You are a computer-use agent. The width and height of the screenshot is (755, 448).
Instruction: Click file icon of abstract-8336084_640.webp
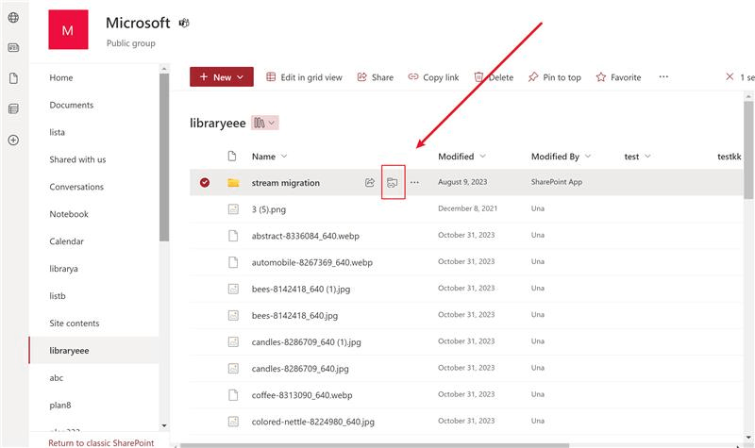tap(233, 235)
